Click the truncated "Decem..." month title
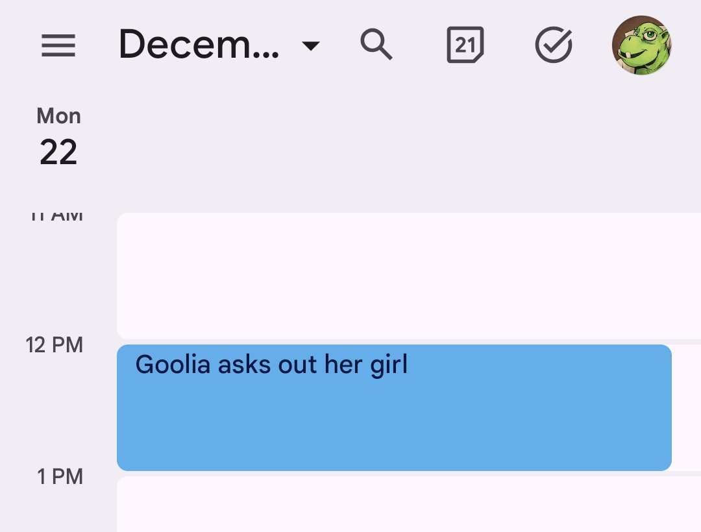 [x=199, y=45]
